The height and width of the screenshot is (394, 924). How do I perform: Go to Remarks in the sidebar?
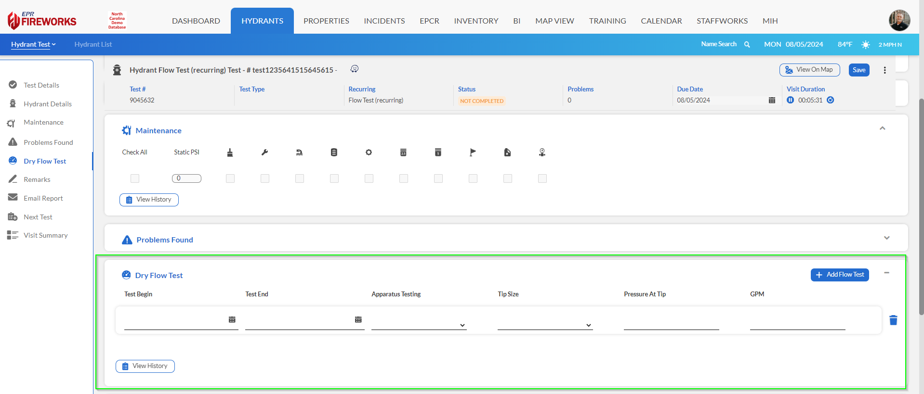(37, 179)
